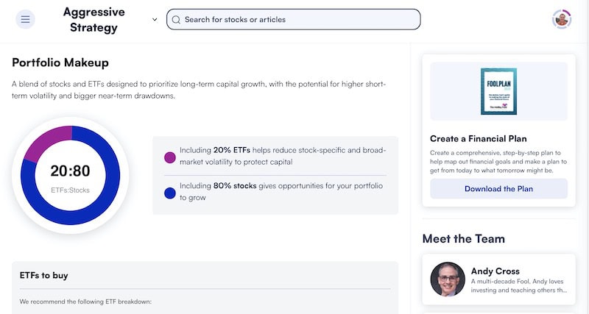Click the FoolPlan book cover image
This screenshot has height=314, width=589.
pos(498,91)
